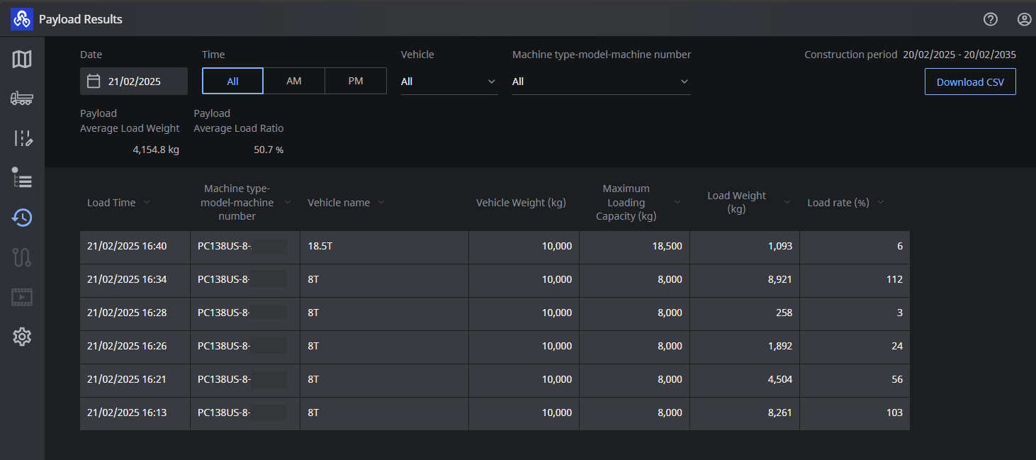The height and width of the screenshot is (460, 1036).
Task: Select the row with load time 16:21
Action: point(495,380)
